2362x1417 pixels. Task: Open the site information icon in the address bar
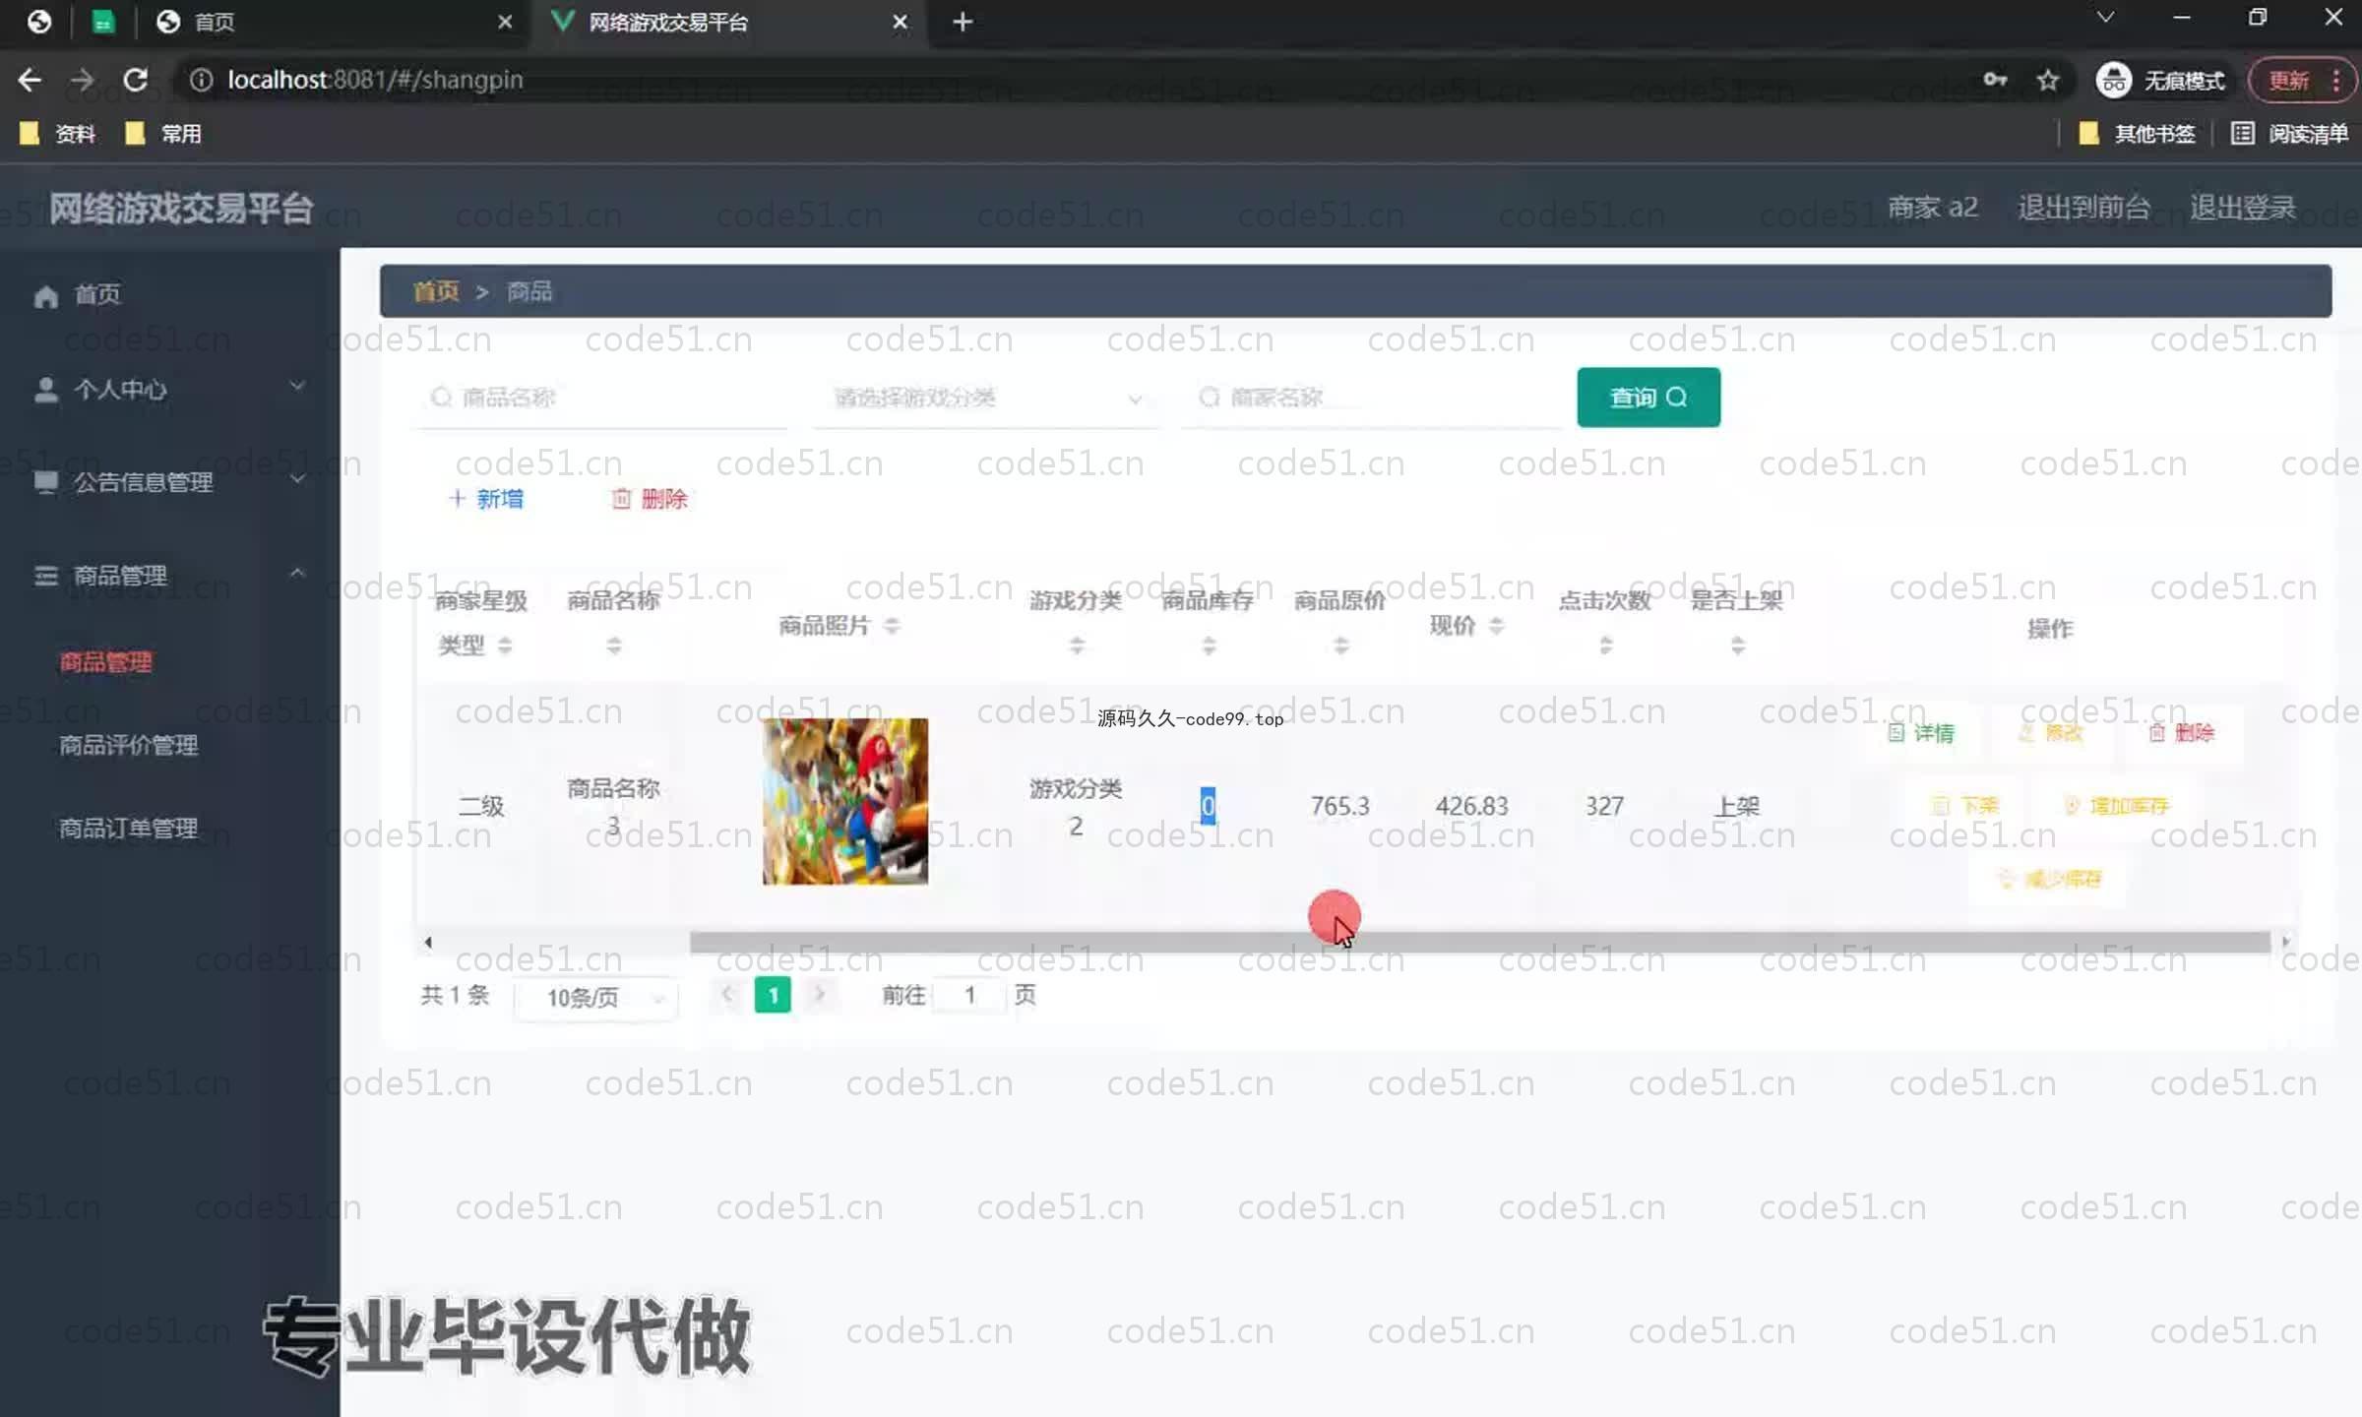coord(201,80)
